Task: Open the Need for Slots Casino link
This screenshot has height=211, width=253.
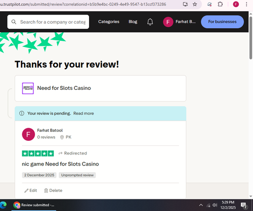Action: click(64, 88)
